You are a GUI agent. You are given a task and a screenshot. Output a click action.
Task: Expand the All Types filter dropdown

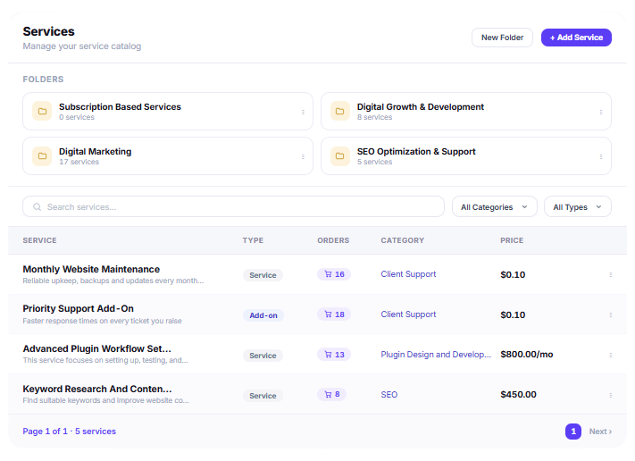(x=578, y=207)
